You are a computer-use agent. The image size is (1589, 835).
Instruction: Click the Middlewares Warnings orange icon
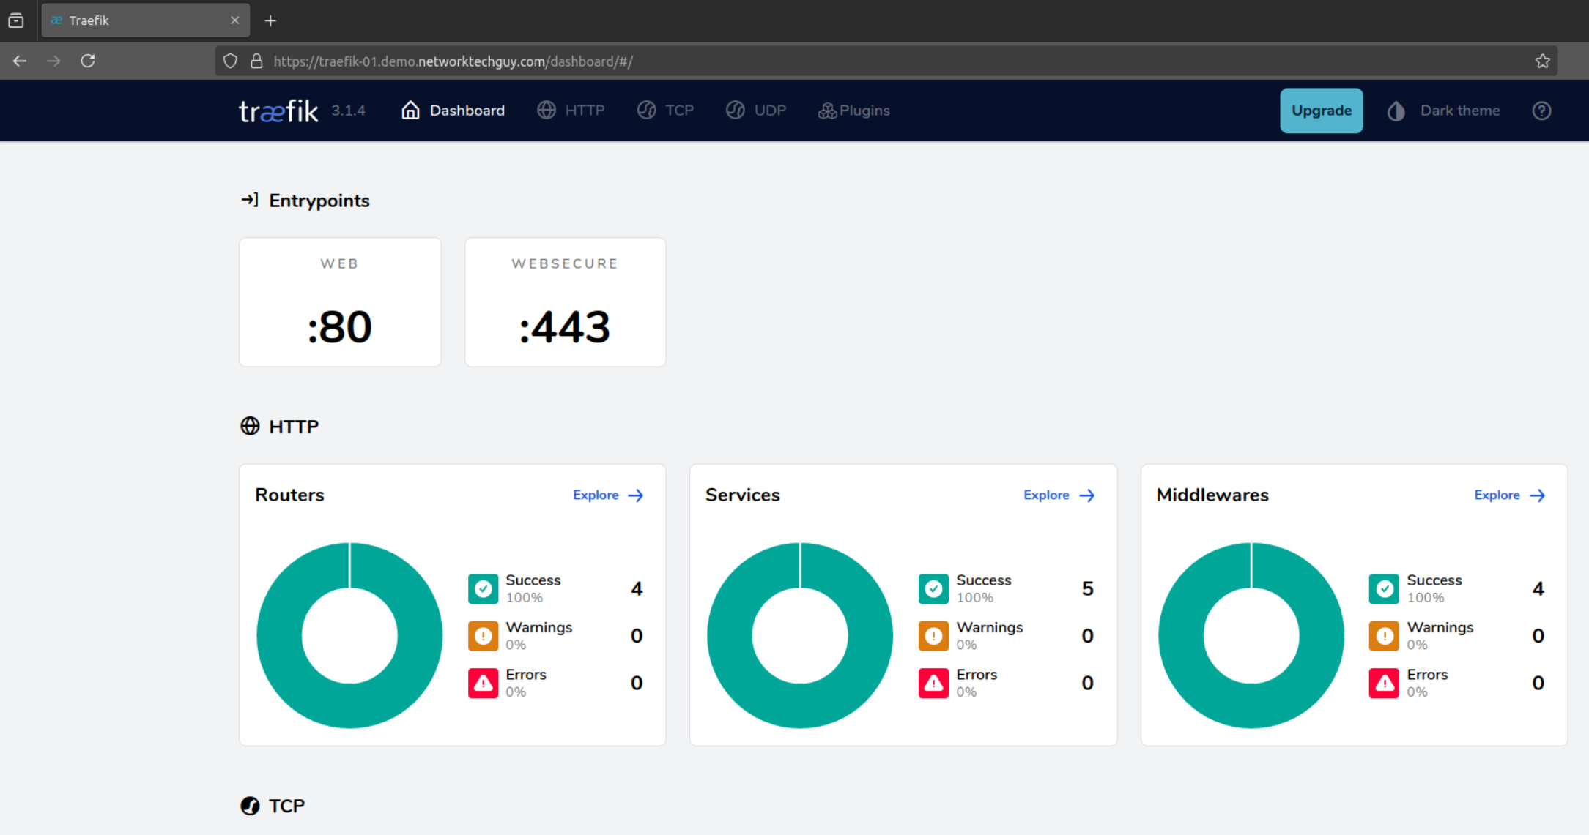coord(1385,636)
